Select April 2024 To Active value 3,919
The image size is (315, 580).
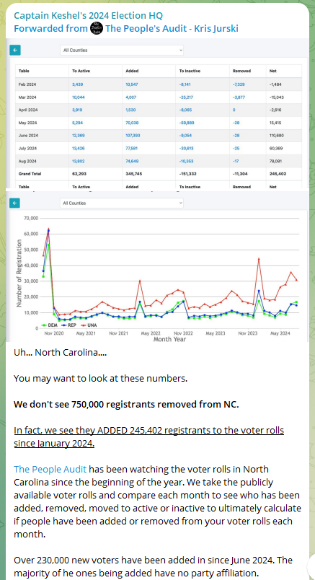pos(78,110)
